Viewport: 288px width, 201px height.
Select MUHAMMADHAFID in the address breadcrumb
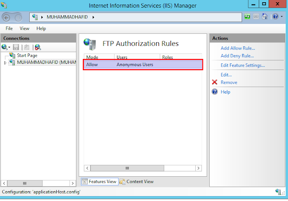tap(67, 17)
